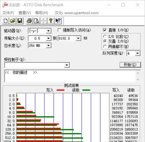Activate context help arrow-question icon

coord(58,21)
